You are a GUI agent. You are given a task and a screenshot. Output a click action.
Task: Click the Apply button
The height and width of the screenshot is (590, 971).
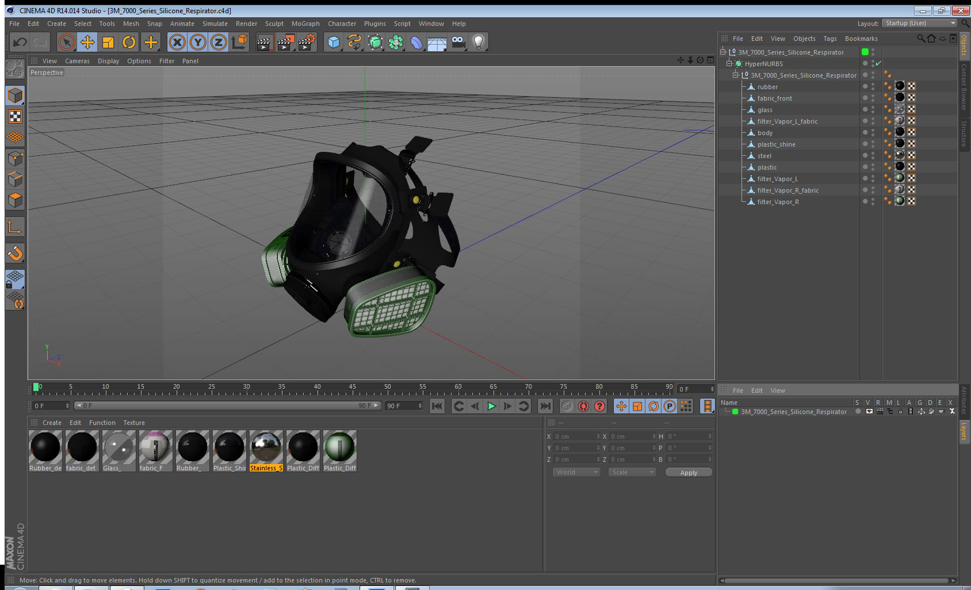[x=689, y=473]
